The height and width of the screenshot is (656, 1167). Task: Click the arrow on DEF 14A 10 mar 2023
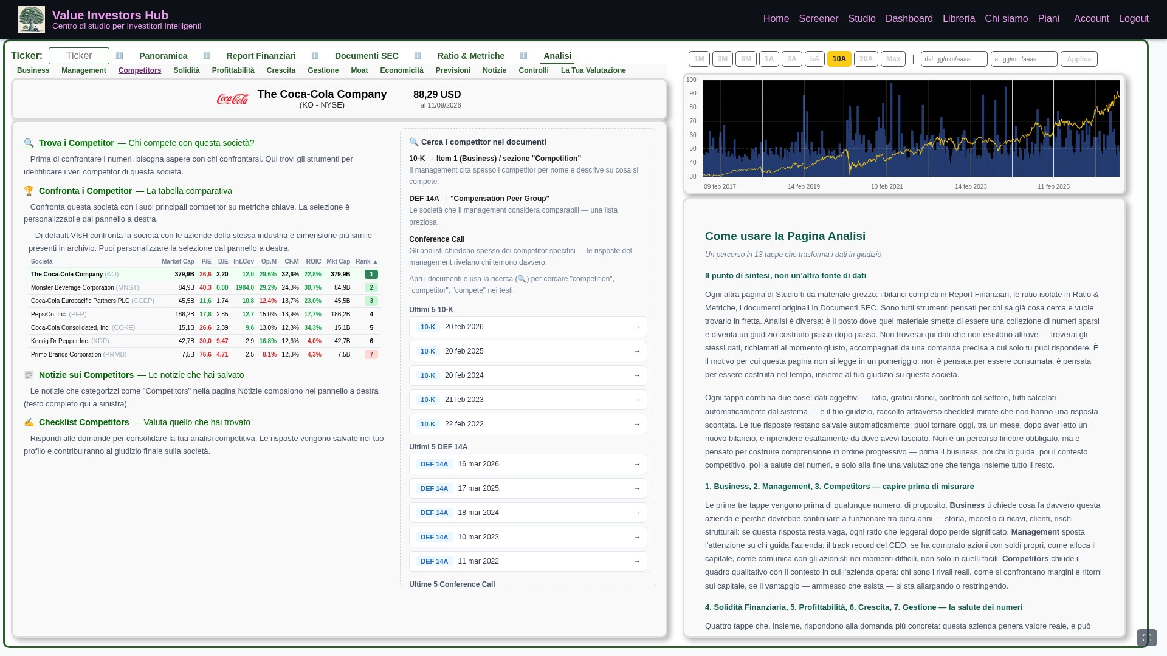[636, 537]
